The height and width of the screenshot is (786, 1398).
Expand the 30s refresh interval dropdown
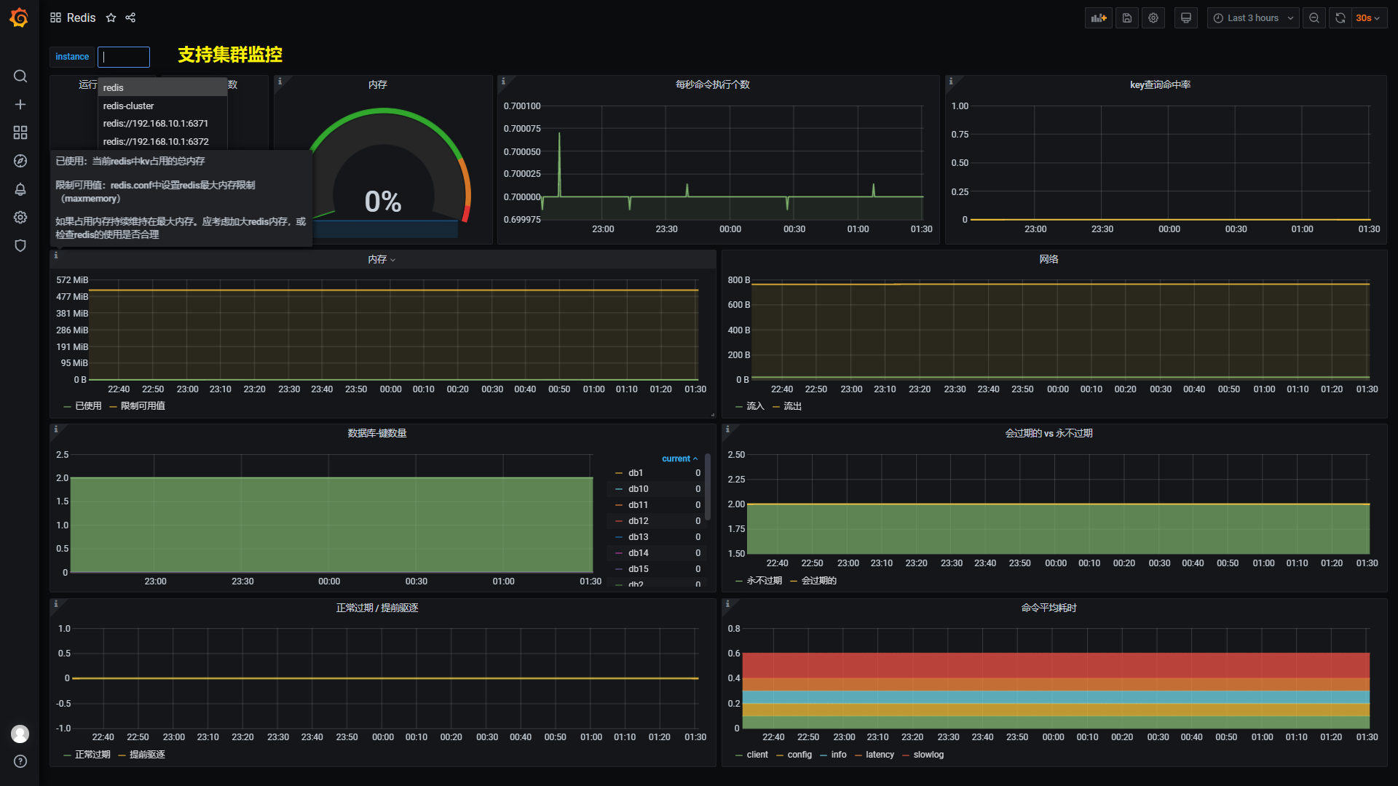coord(1368,18)
